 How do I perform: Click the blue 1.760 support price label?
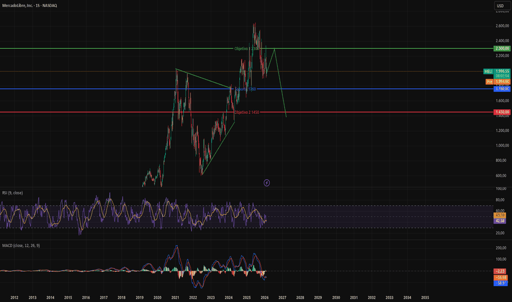pos(502,89)
